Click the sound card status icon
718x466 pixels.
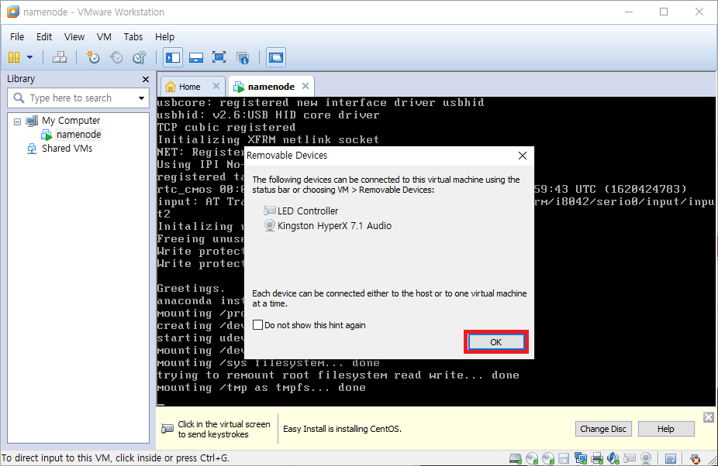click(613, 458)
